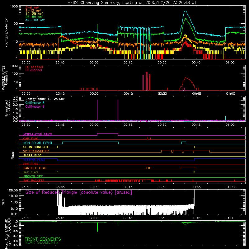
Task: Select the 'Collimator 8' legend label
Action: 35,103
